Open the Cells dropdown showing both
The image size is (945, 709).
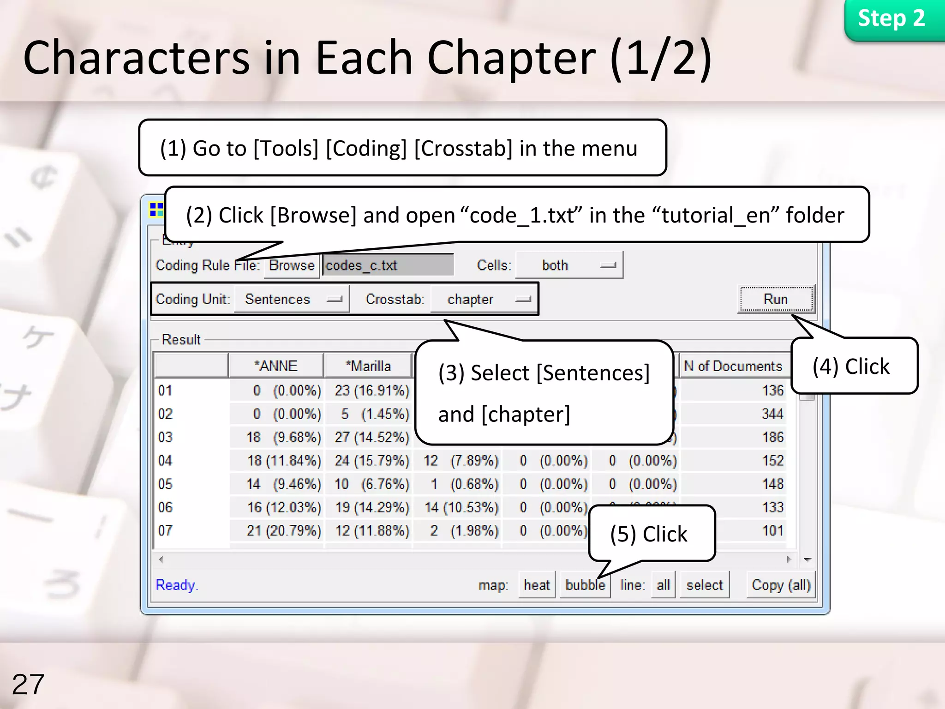569,265
